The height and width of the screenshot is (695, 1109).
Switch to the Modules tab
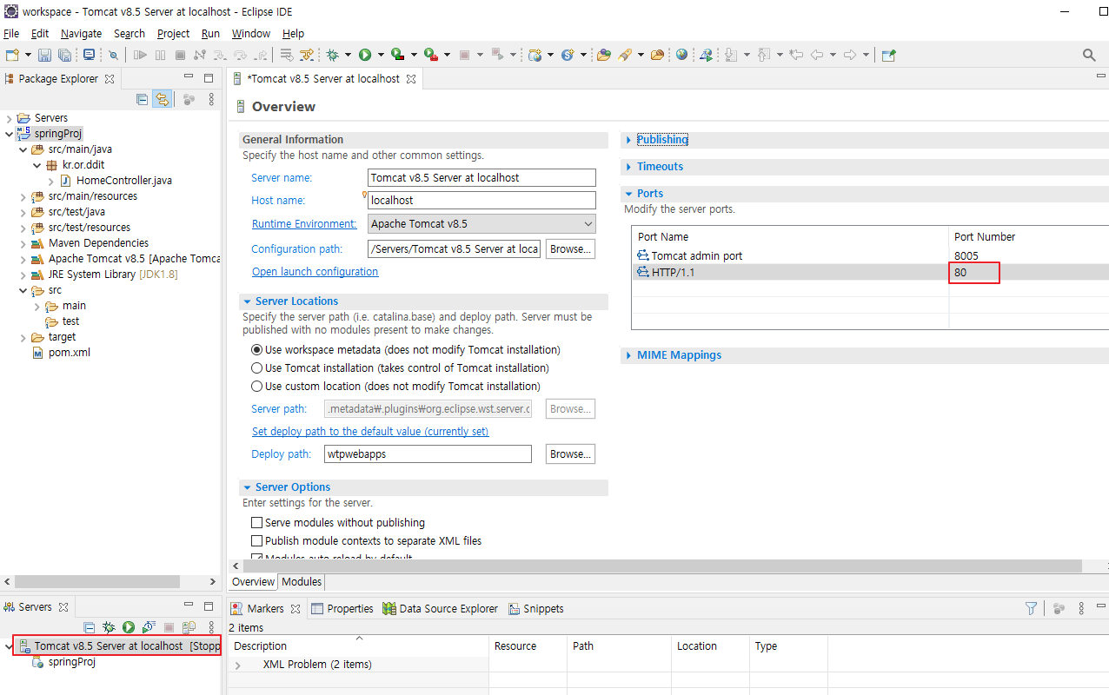pos(302,582)
